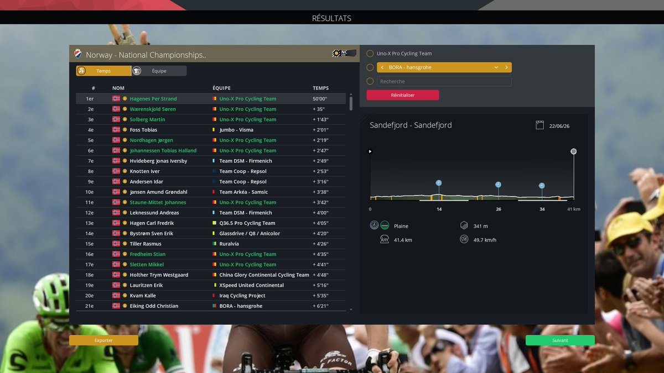Click the cyclist icon on Temps tab

[x=81, y=71]
